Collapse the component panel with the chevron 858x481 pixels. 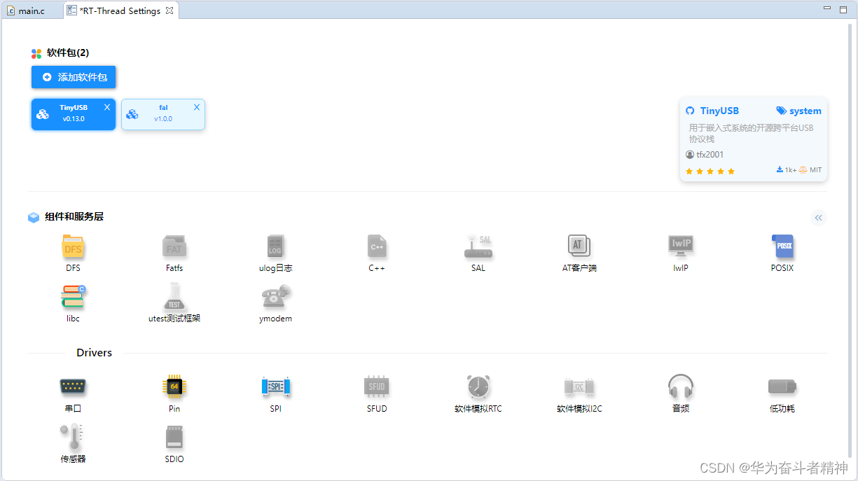click(x=819, y=218)
